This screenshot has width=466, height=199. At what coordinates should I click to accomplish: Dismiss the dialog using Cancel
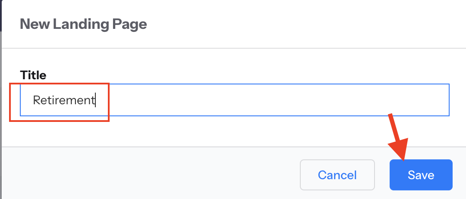pyautogui.click(x=337, y=175)
